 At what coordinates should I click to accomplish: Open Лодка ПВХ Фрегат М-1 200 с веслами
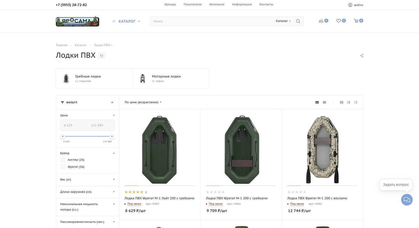[317, 198]
